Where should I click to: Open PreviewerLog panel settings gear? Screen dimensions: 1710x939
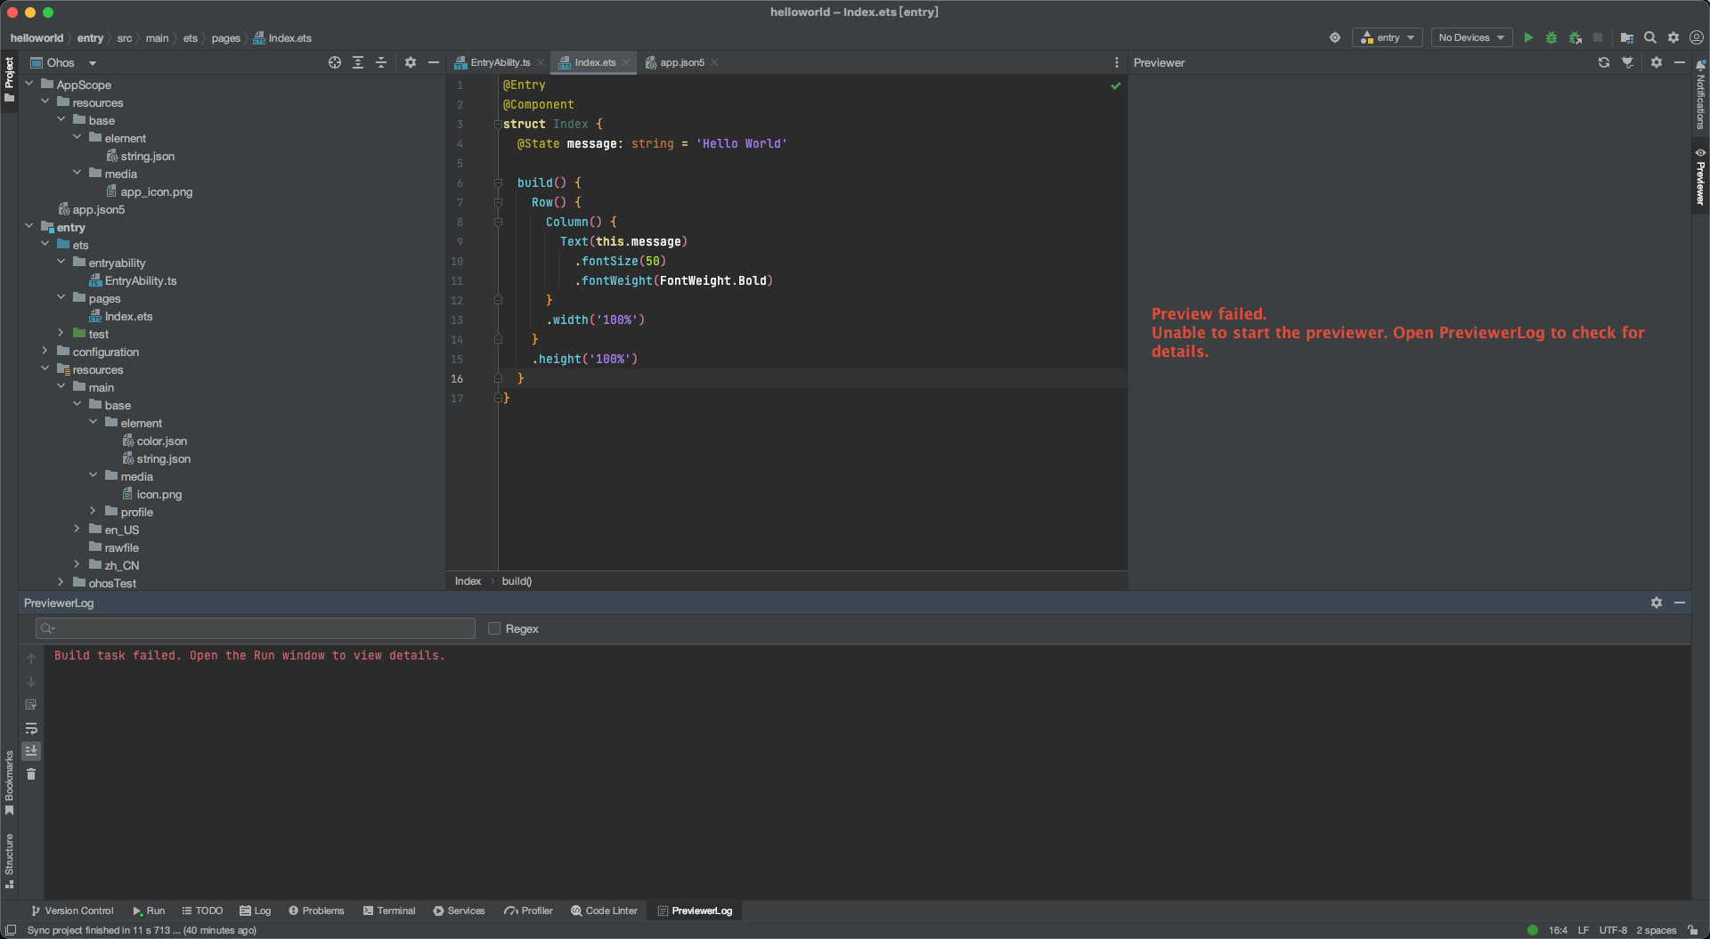click(1657, 603)
